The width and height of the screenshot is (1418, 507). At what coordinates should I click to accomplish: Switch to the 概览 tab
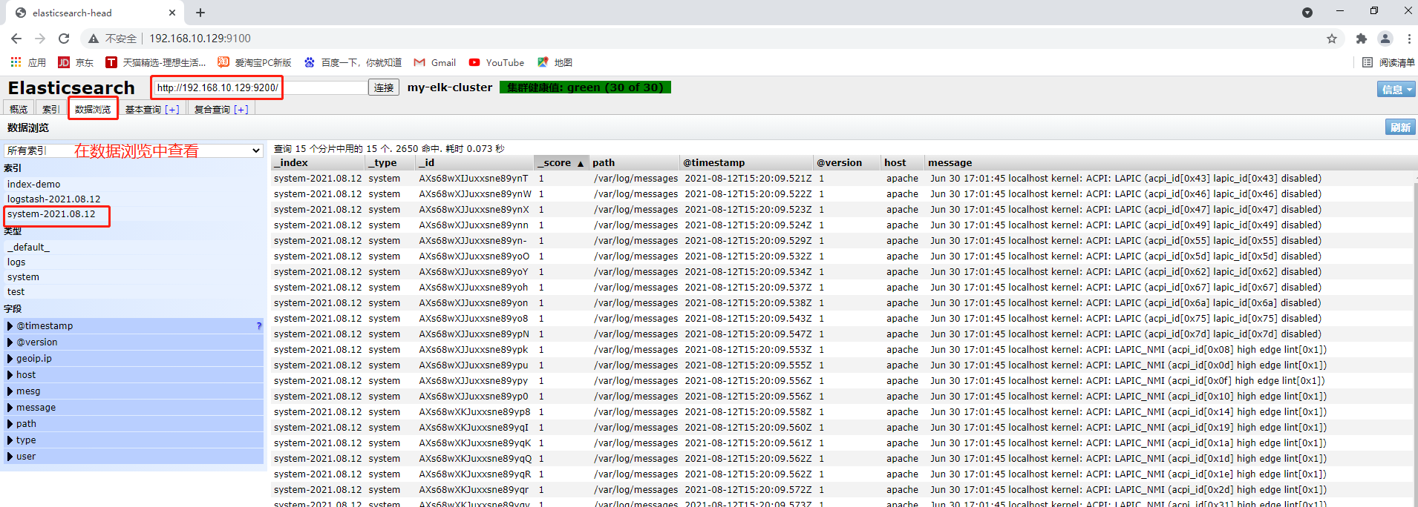pyautogui.click(x=19, y=109)
